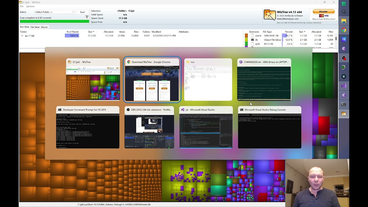
Task: Click the yellow-green swatch for .lib
Action: point(246,40)
